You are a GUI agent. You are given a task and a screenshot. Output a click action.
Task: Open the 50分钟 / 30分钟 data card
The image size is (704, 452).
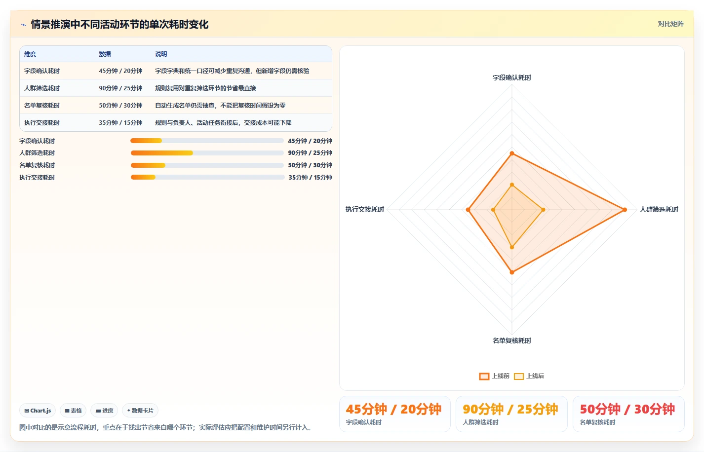pyautogui.click(x=628, y=414)
